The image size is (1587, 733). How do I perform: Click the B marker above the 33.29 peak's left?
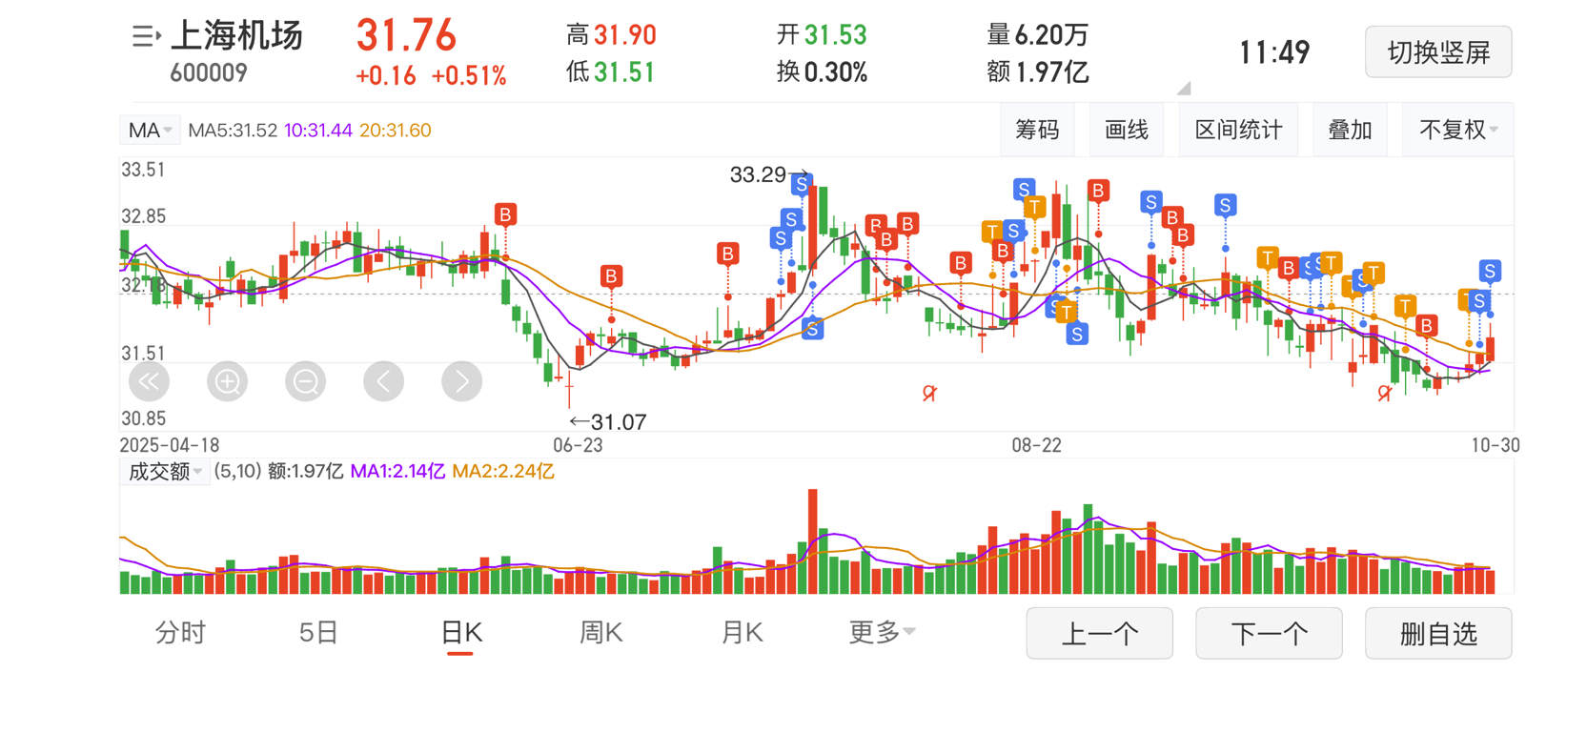pyautogui.click(x=728, y=254)
